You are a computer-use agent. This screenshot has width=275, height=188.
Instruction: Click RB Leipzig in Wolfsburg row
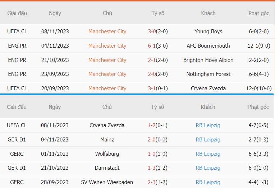click(208, 154)
